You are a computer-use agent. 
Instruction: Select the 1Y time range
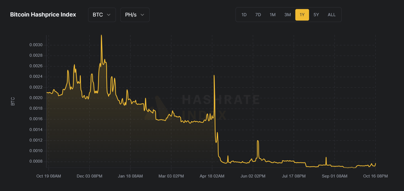click(x=302, y=15)
